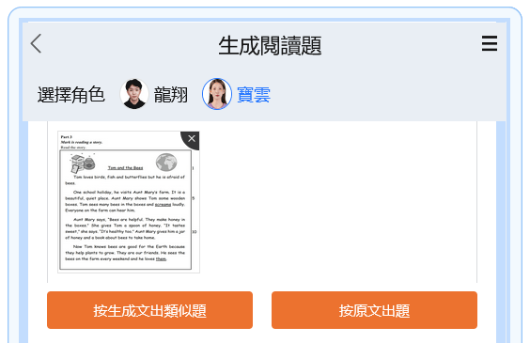Open the Tom and the Bees story thumbnail
The width and height of the screenshot is (530, 343).
[x=129, y=202]
